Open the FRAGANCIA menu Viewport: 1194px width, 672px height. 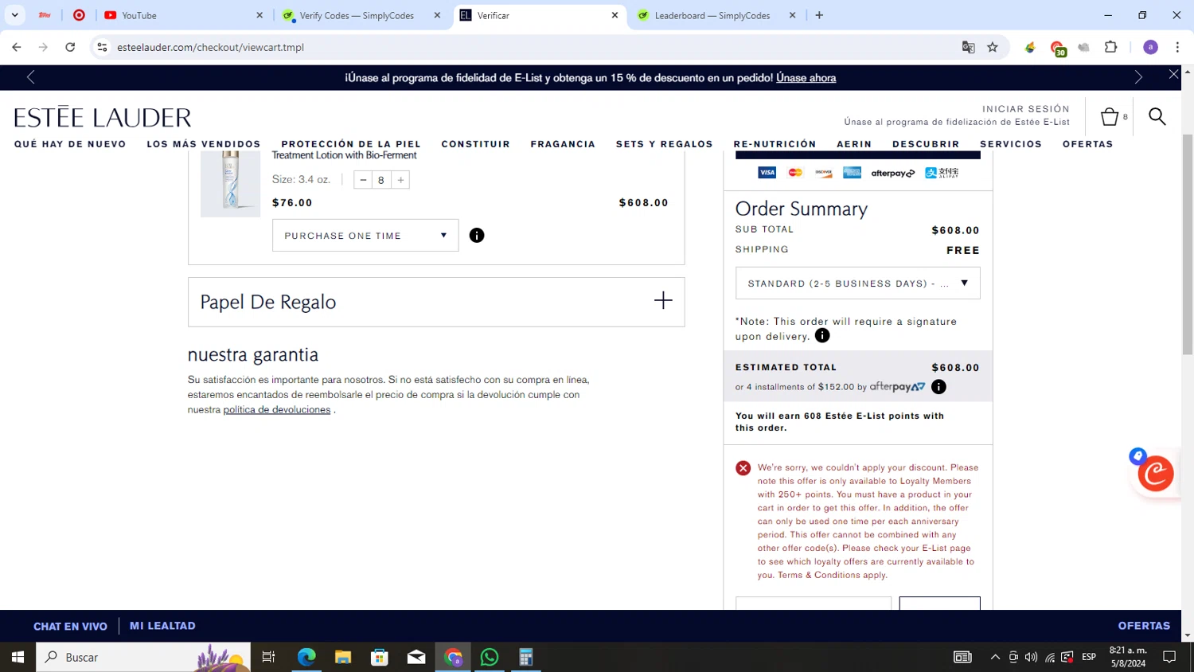[x=563, y=144]
